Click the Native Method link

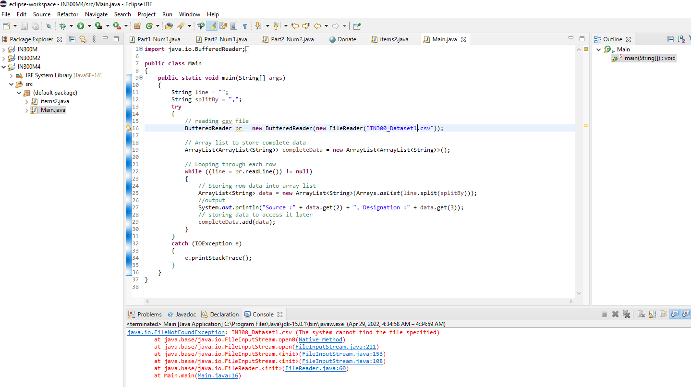[x=320, y=339]
